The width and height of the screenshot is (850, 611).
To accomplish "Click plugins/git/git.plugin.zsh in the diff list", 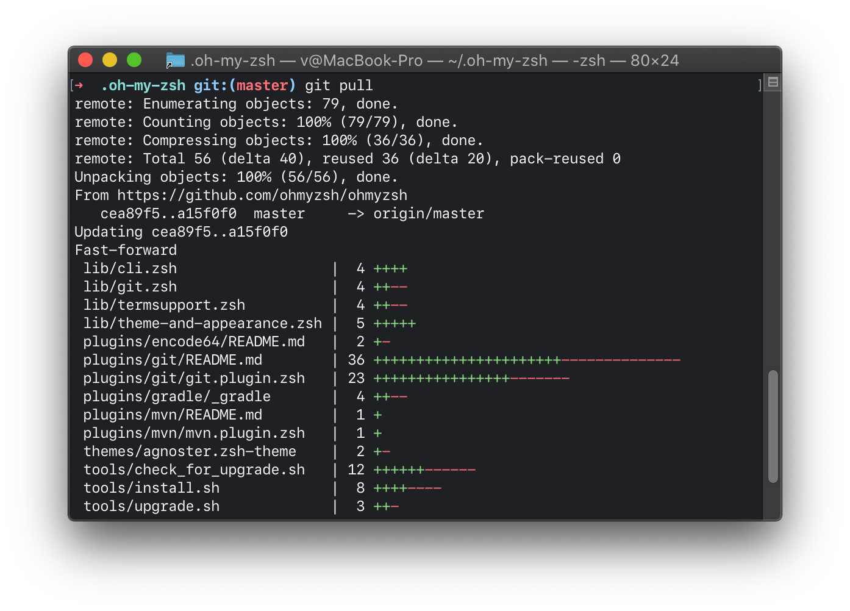I will click(x=194, y=378).
